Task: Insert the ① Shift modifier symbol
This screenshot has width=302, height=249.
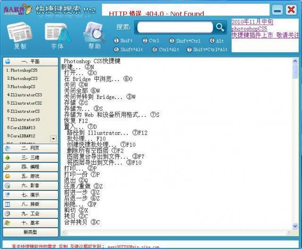Action: [123, 41]
